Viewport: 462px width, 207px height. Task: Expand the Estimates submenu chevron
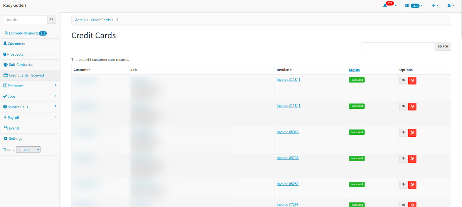[x=55, y=85]
